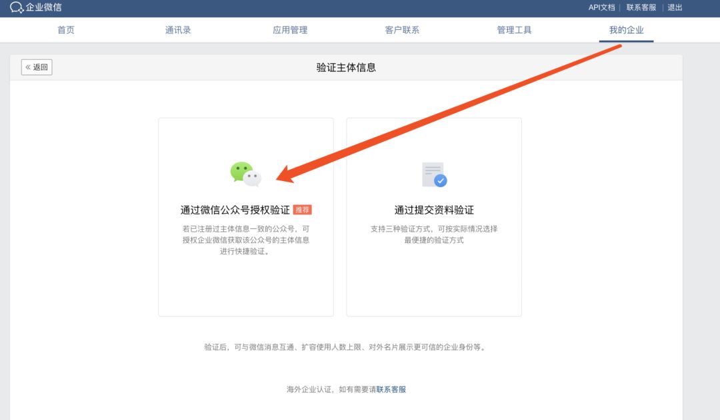
Task: Open the 首页 tab
Action: point(65,30)
